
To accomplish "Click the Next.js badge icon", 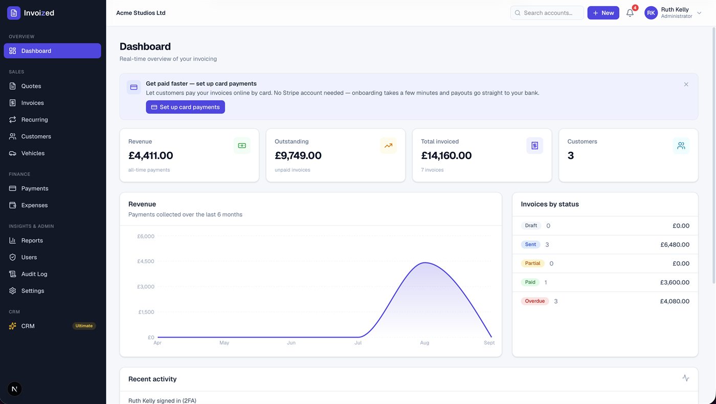I will click(14, 389).
